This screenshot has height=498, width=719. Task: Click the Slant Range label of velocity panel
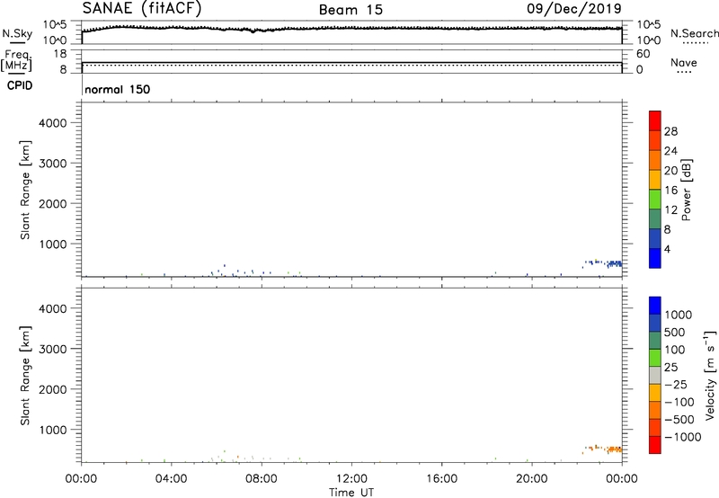coord(25,376)
